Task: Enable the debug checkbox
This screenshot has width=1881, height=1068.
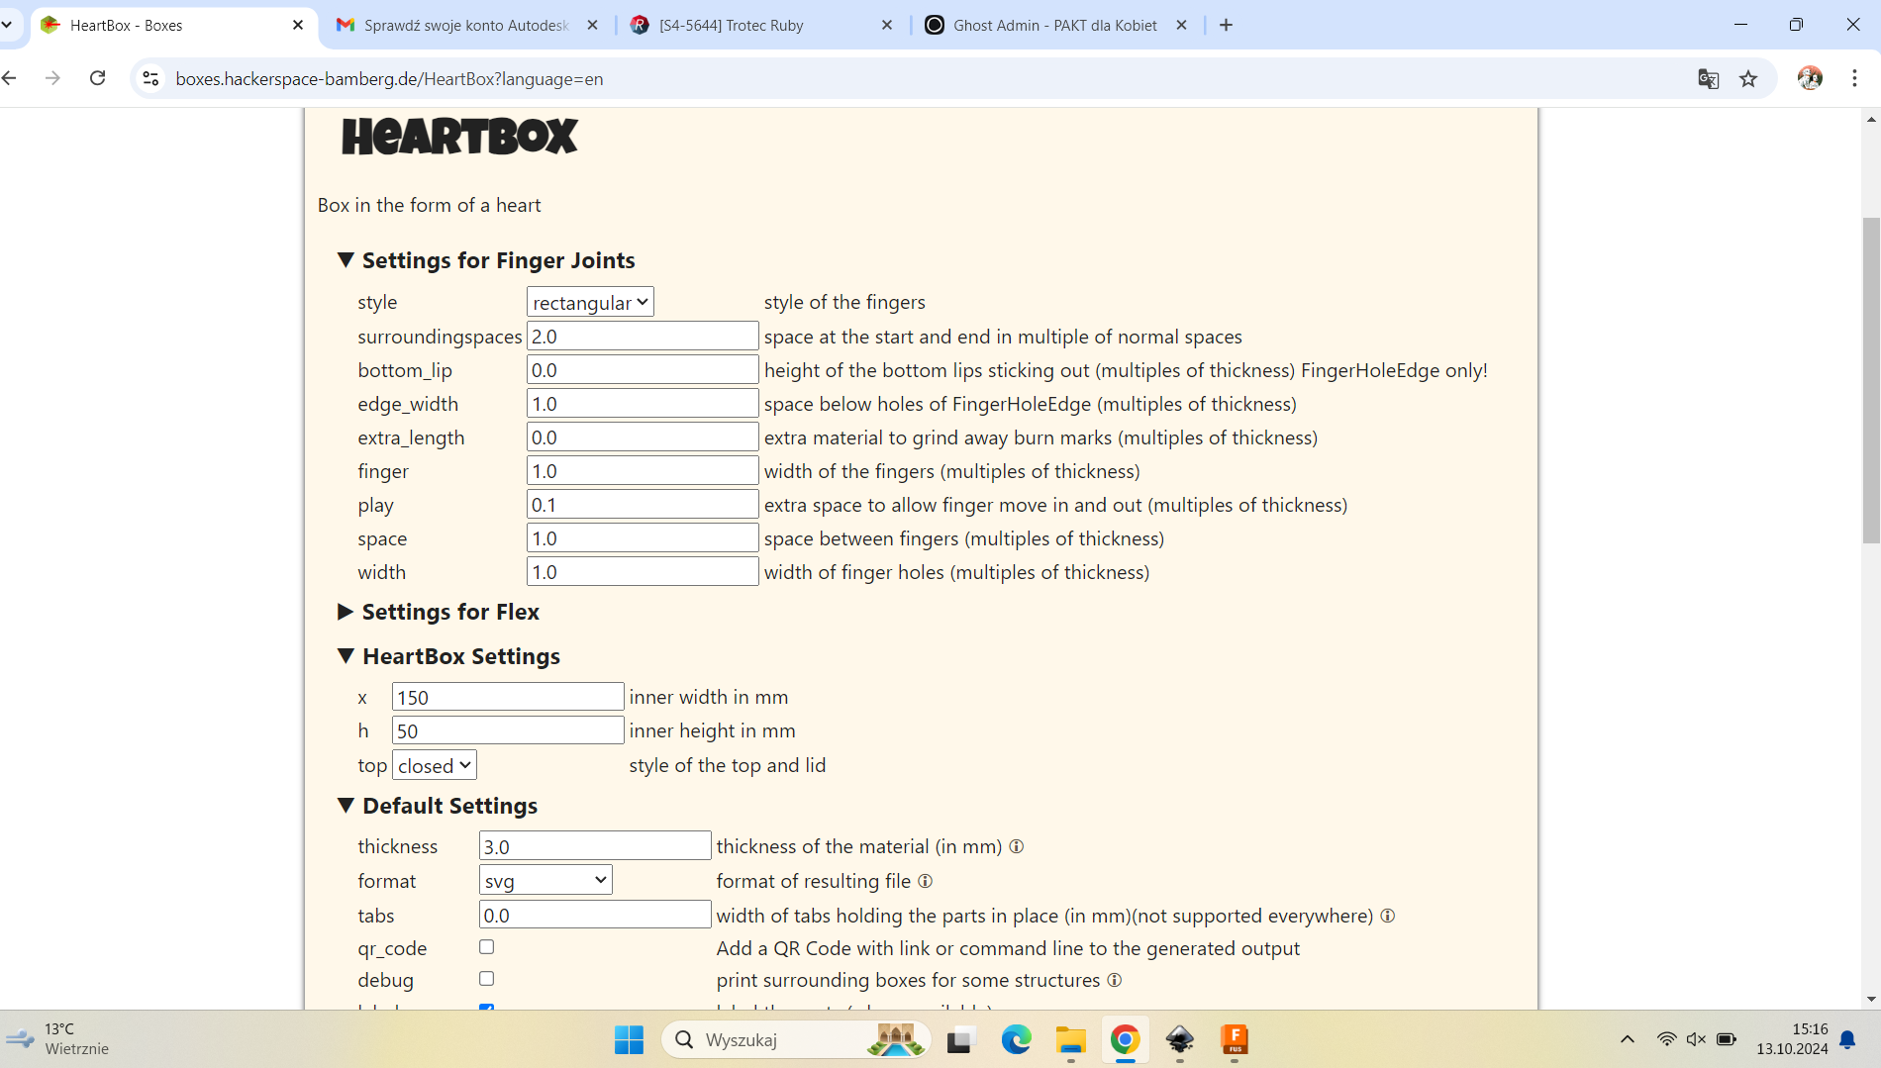Action: (486, 979)
